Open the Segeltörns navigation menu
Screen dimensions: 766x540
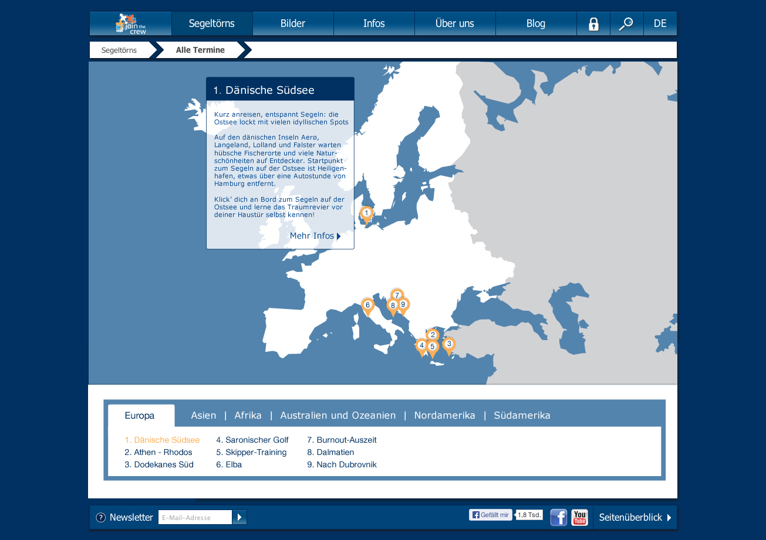click(212, 24)
